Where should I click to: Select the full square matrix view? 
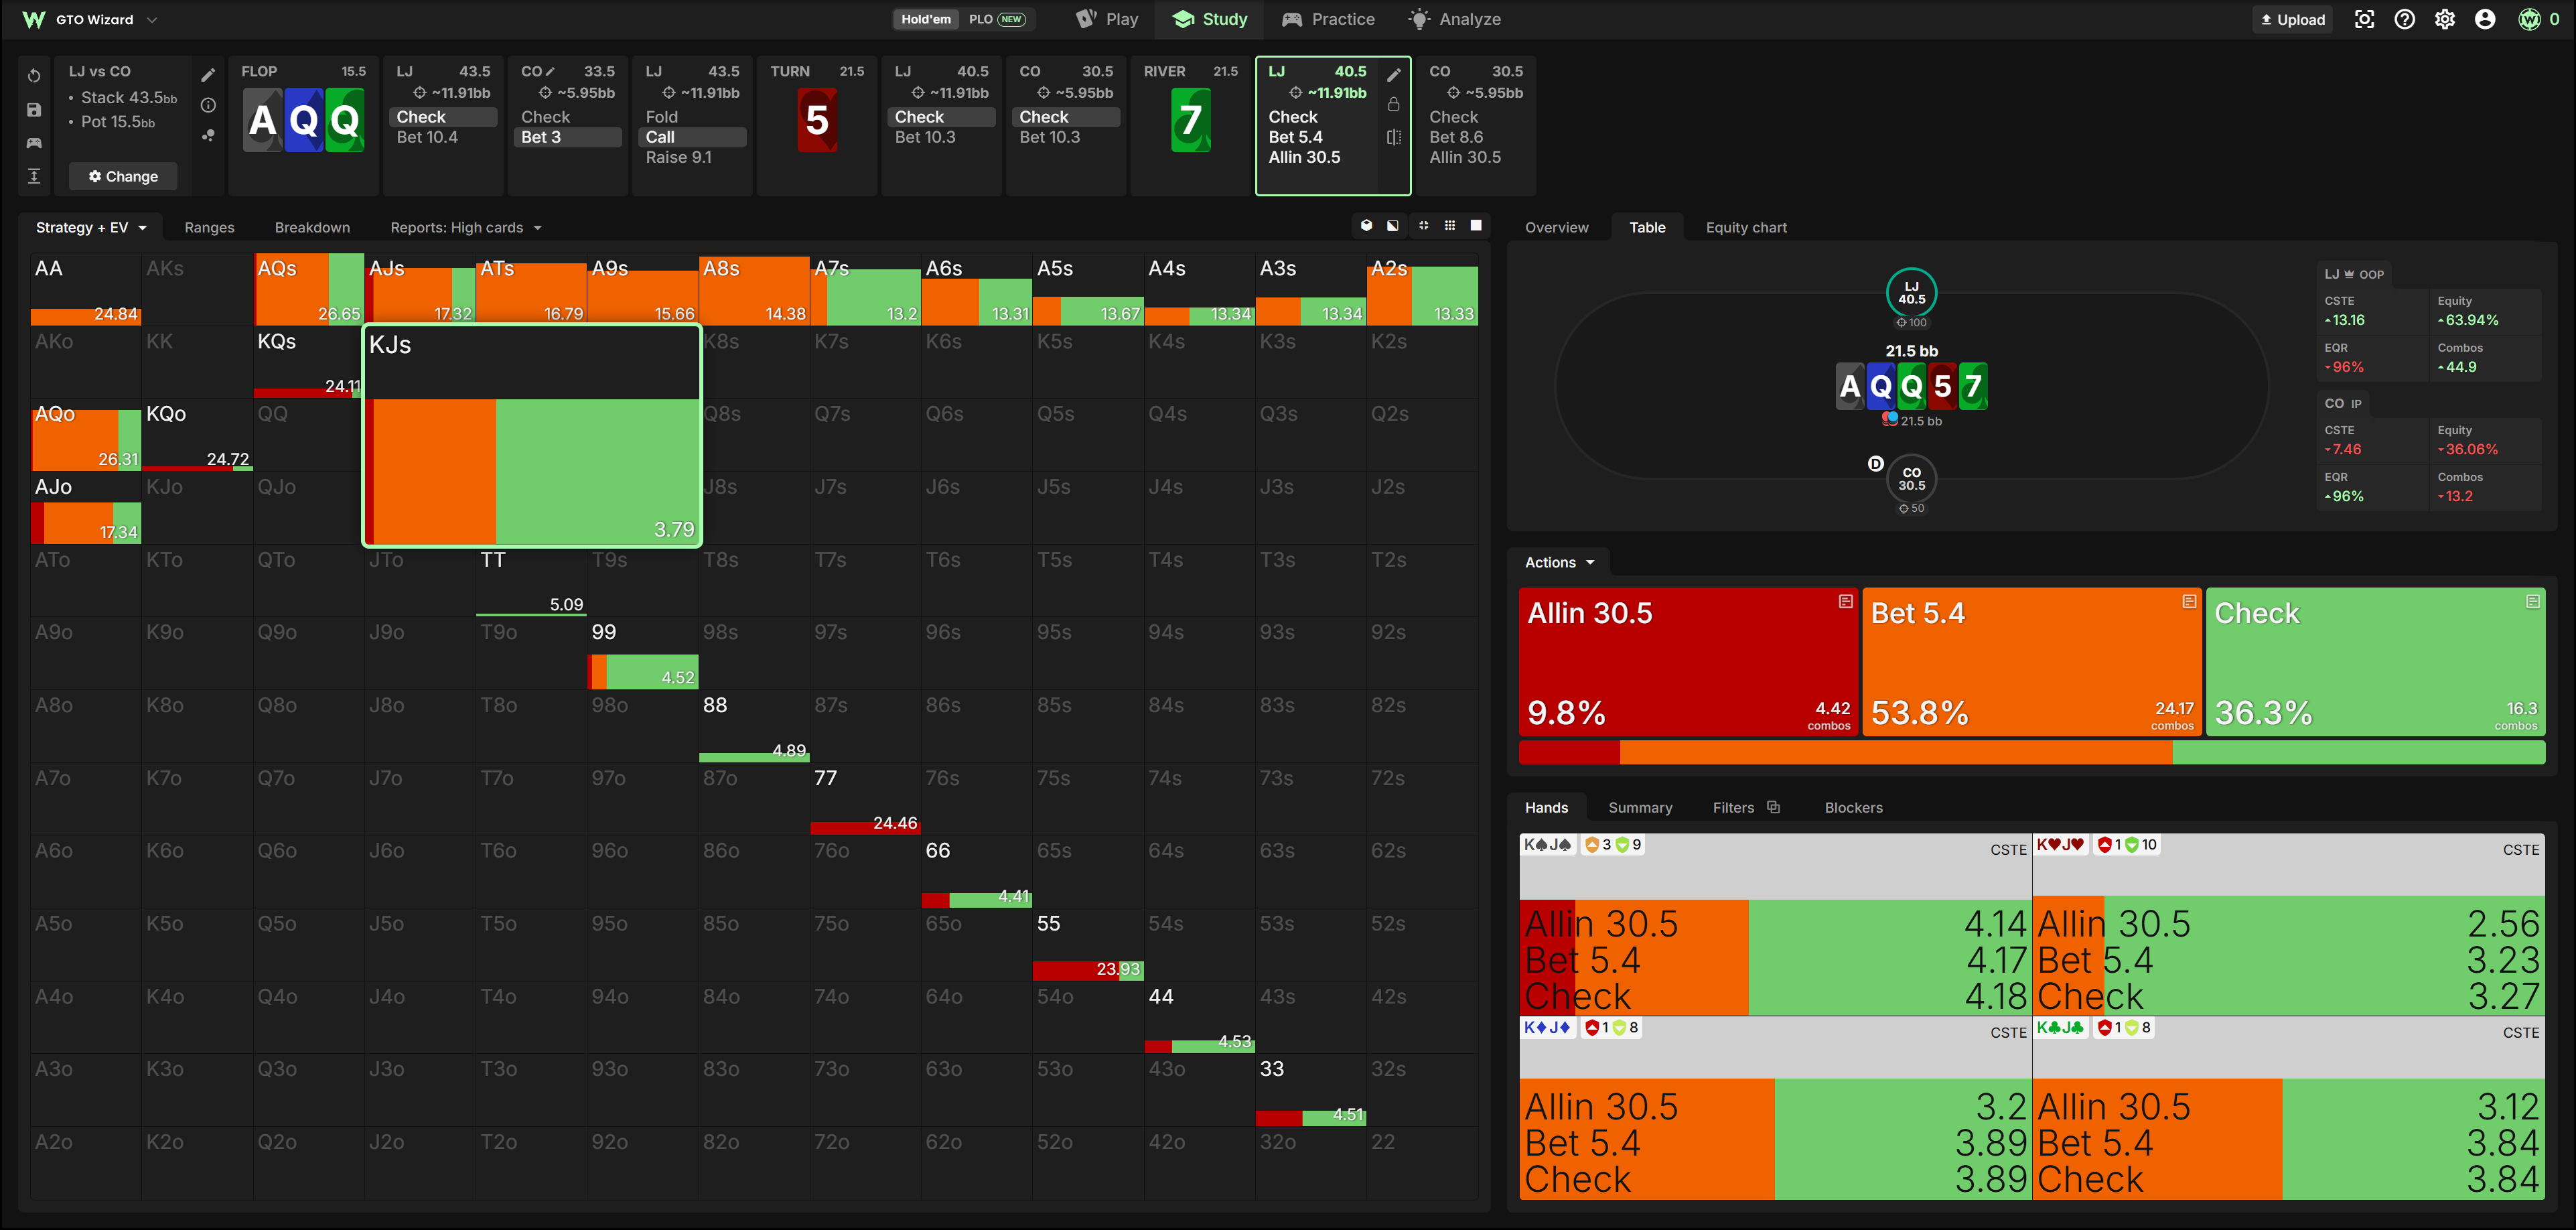click(1476, 226)
